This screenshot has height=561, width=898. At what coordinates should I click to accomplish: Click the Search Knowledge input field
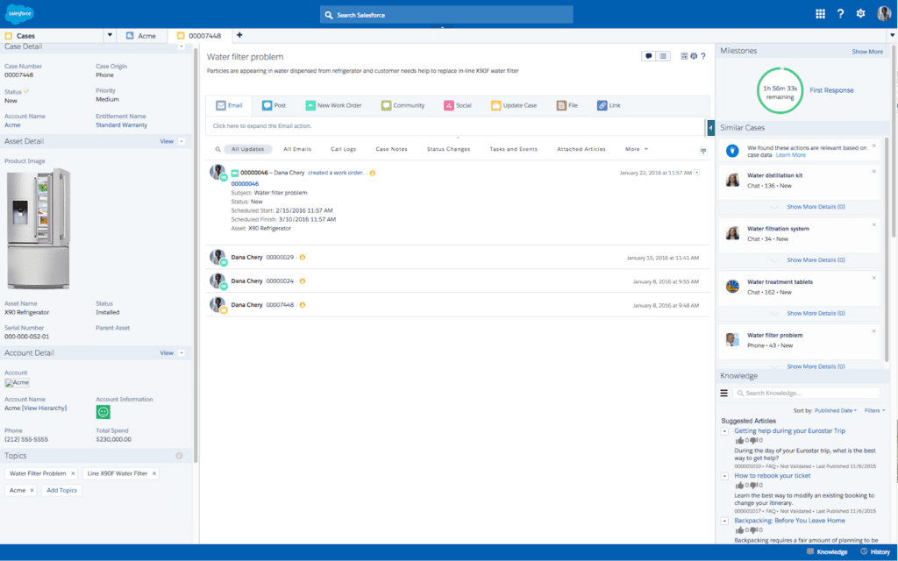click(807, 392)
